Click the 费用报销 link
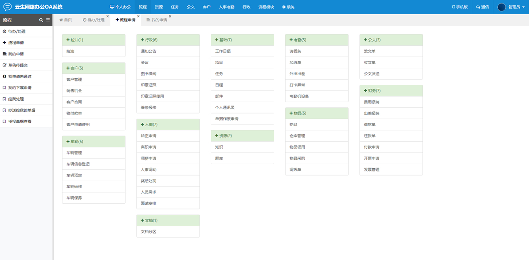The width and height of the screenshot is (529, 260). (x=371, y=102)
